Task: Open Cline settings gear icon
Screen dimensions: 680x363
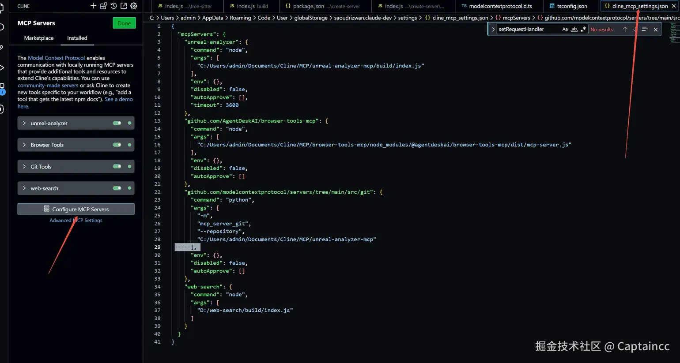Action: point(134,6)
